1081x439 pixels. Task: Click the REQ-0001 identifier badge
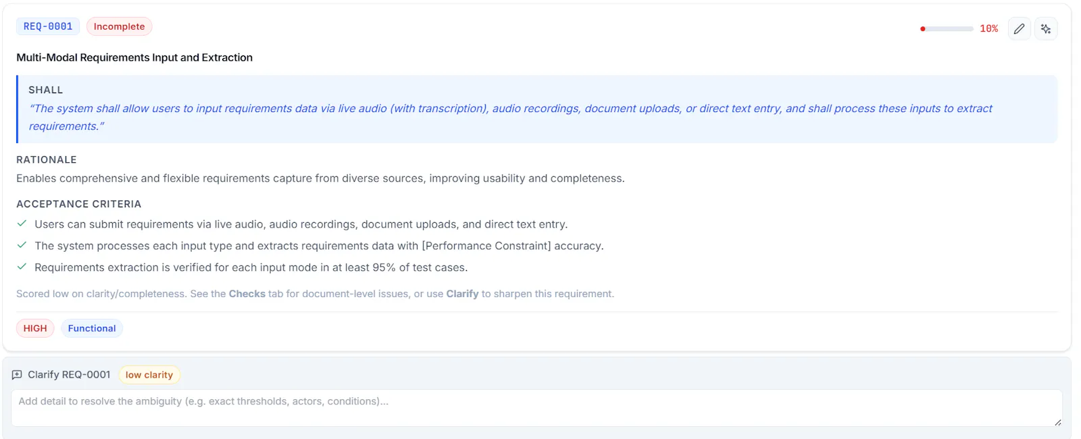(48, 26)
